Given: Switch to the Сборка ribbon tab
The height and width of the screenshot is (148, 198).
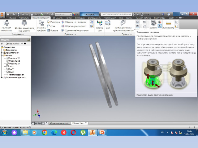Looking at the screenshot, I should (12, 18).
